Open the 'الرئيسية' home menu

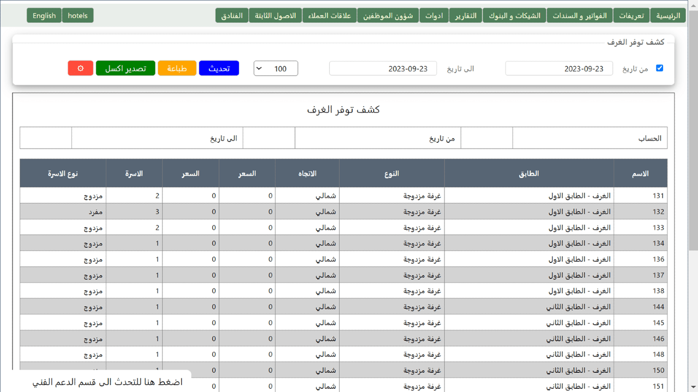coord(668,16)
